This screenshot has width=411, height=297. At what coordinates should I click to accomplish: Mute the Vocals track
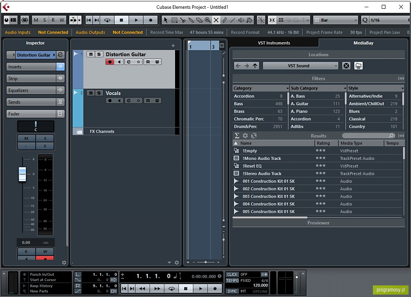(x=91, y=93)
